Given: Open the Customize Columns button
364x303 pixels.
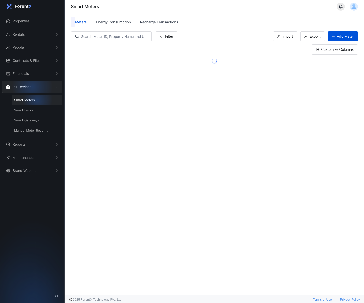Looking at the screenshot, I should 335,49.
